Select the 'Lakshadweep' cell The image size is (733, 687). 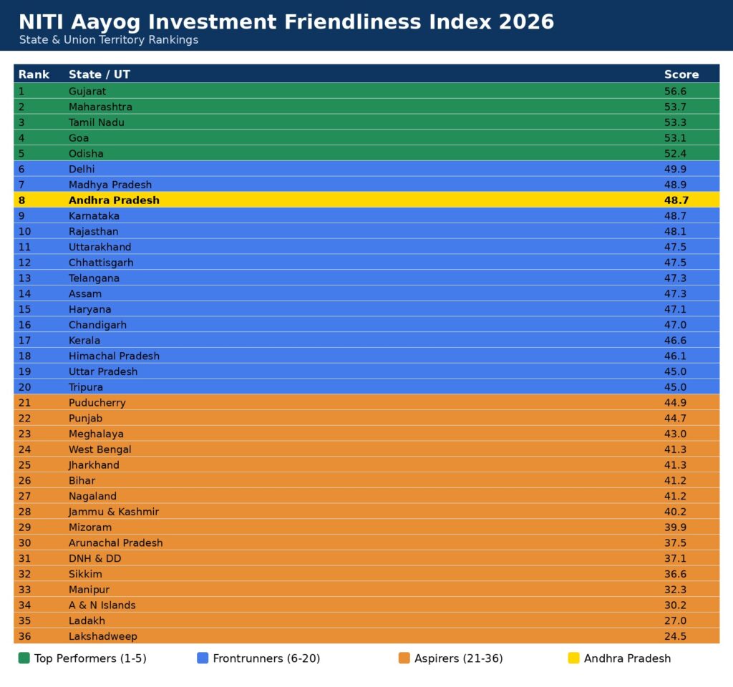[103, 636]
